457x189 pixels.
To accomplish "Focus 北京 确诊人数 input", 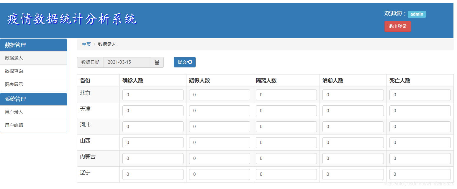I will 153,95.
